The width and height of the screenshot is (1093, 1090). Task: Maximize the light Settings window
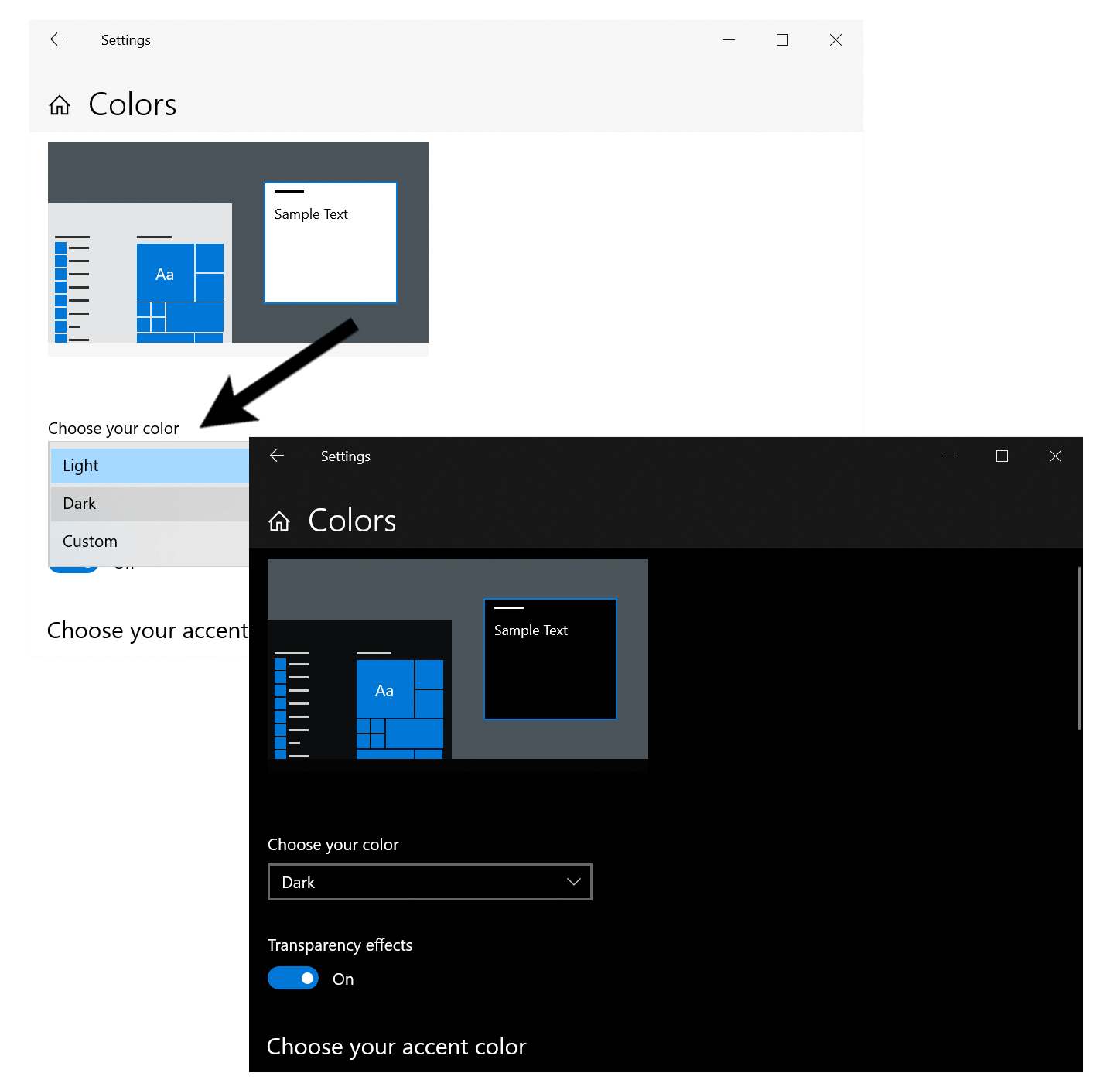782,40
